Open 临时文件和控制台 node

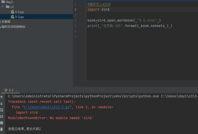pos(13,27)
